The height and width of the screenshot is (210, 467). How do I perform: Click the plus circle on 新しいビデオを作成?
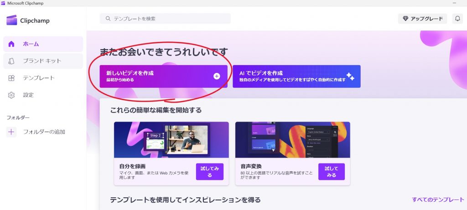coord(217,76)
